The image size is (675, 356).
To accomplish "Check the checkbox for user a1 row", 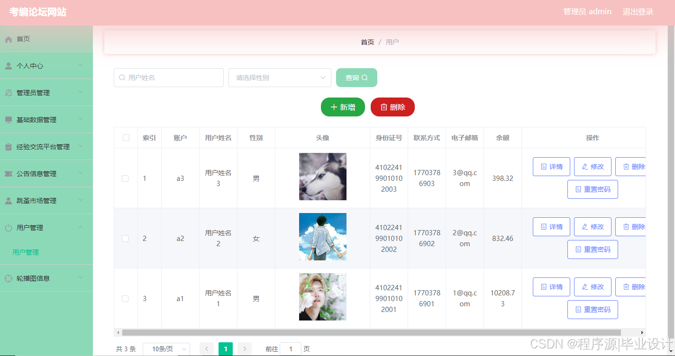I will [125, 299].
